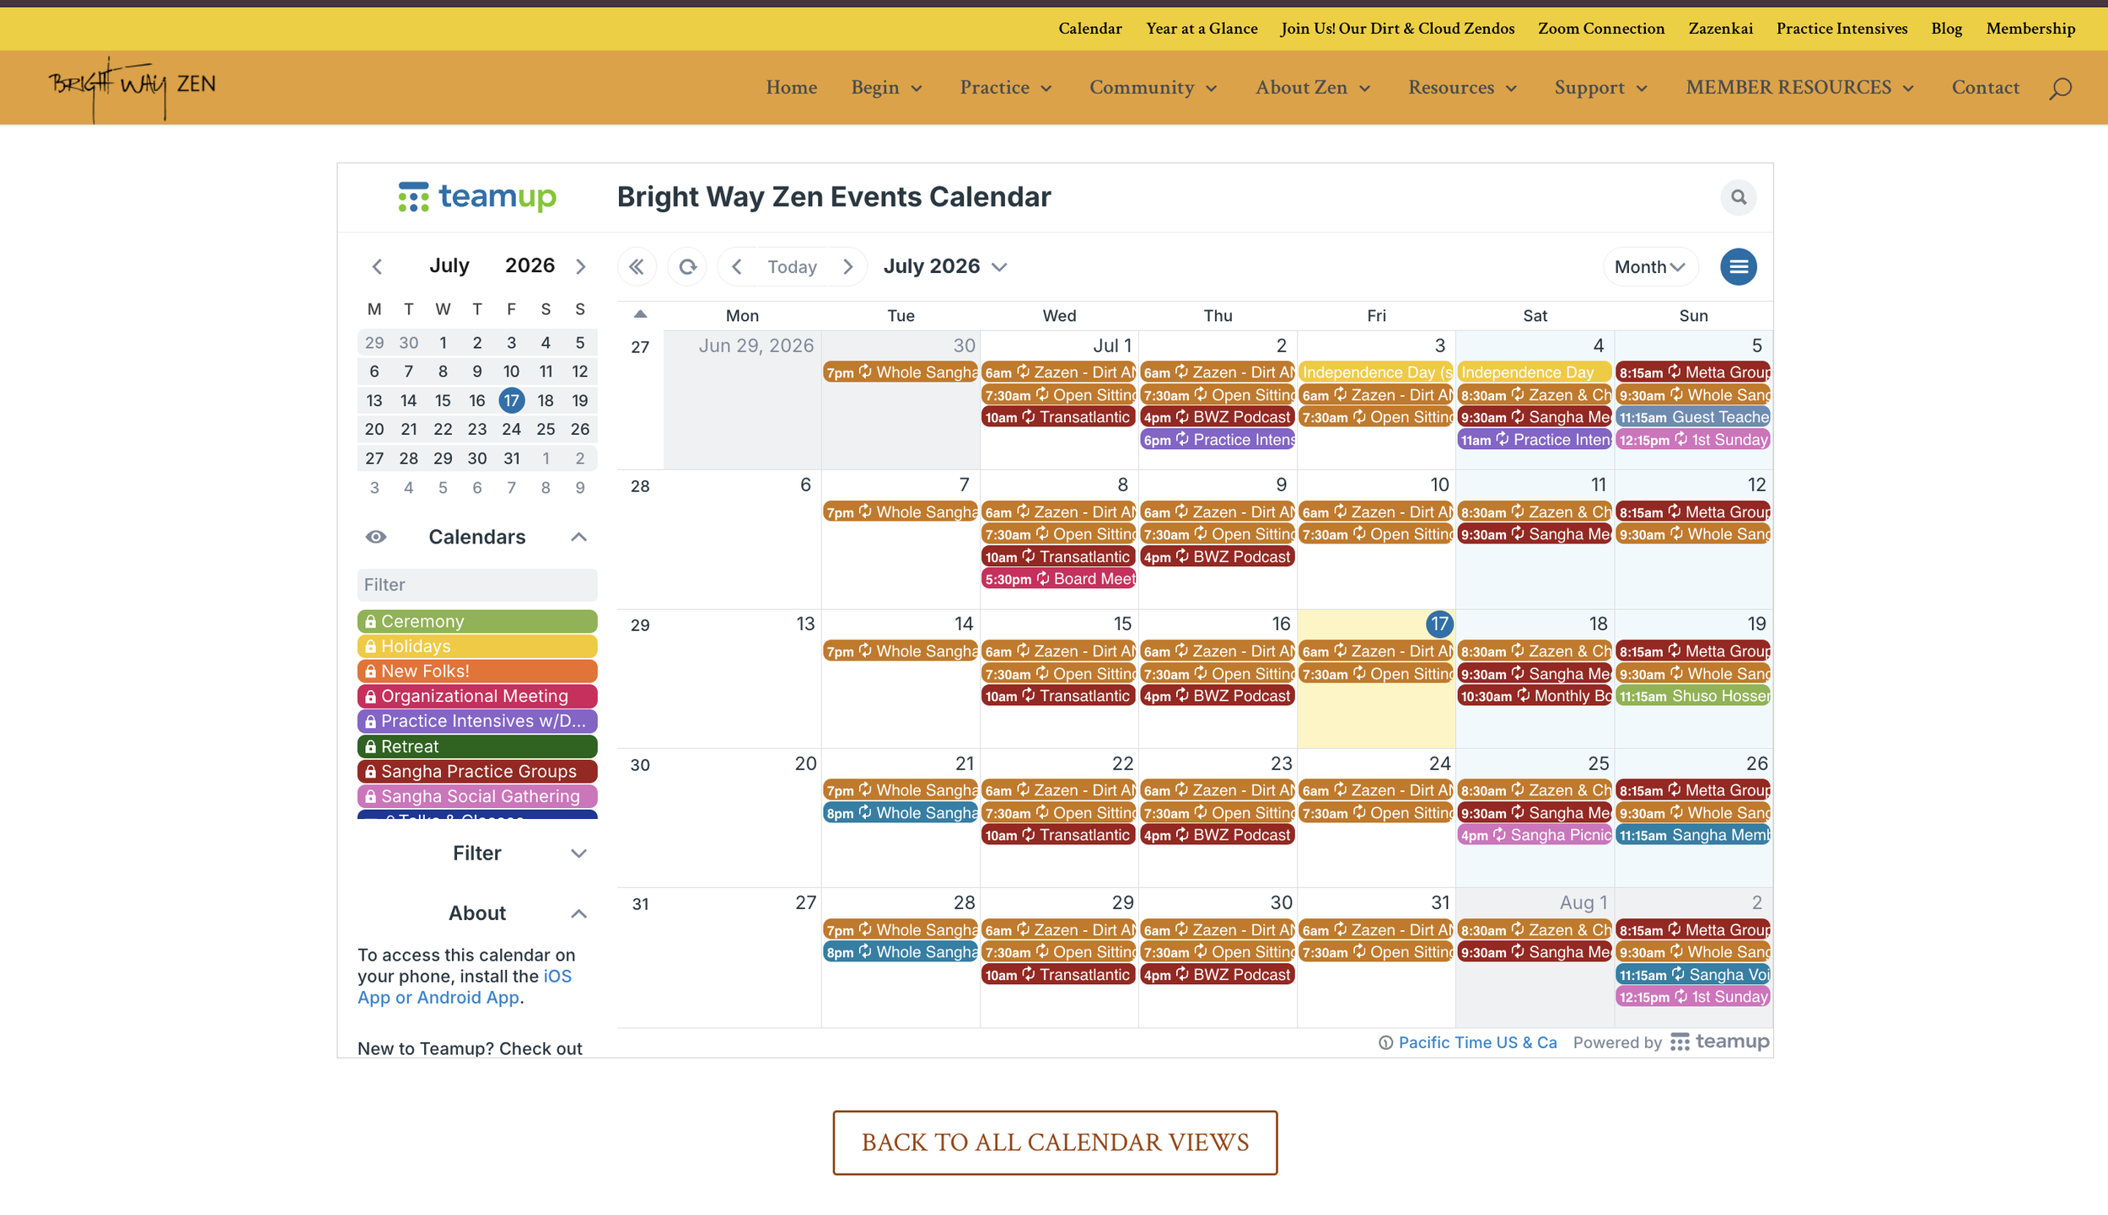The image size is (2108, 1215).
Task: Click the site search icon in header
Action: (x=2060, y=88)
